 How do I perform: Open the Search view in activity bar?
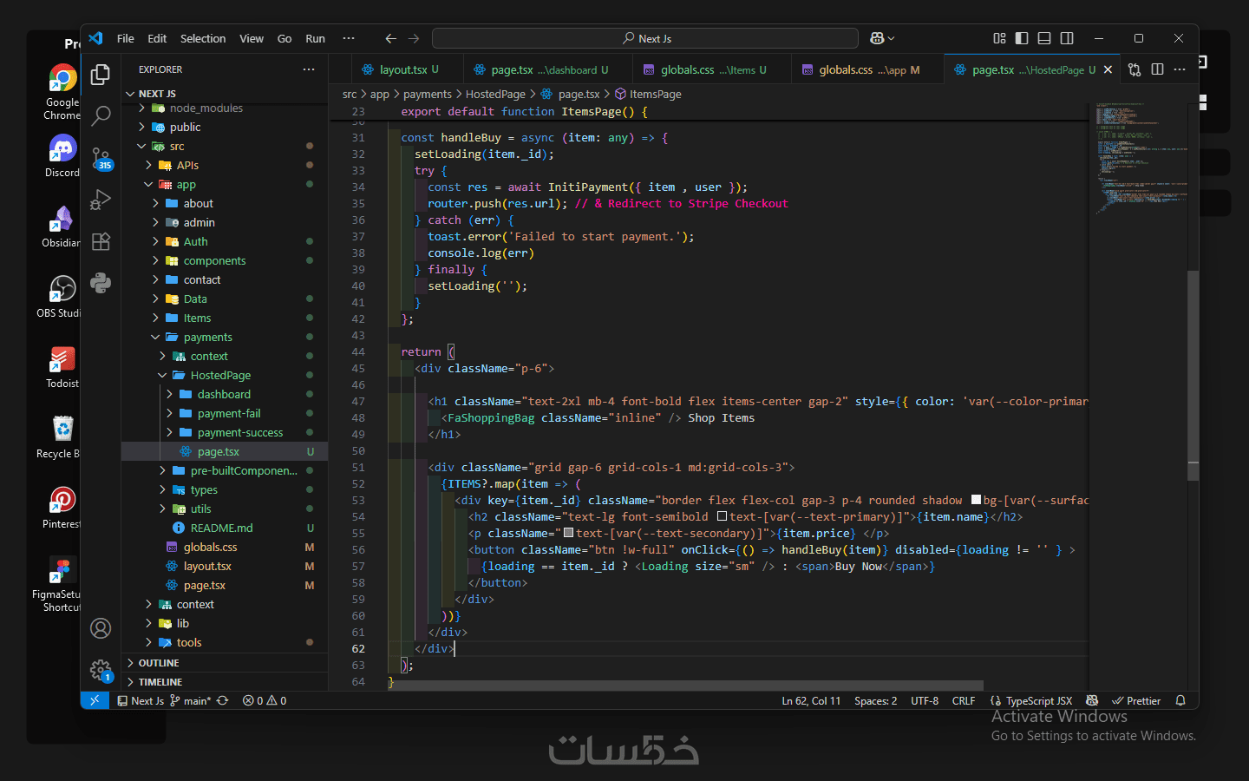101,115
